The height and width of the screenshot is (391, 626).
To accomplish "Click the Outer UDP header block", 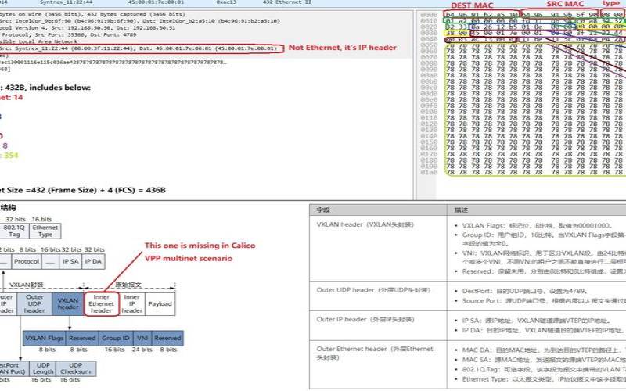I will (x=34, y=303).
